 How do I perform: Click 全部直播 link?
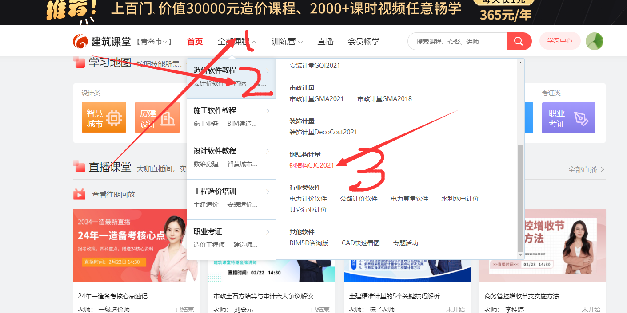(586, 169)
